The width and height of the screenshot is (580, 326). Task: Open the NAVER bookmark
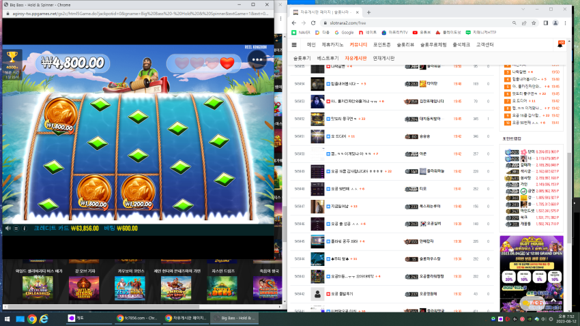pos(301,33)
